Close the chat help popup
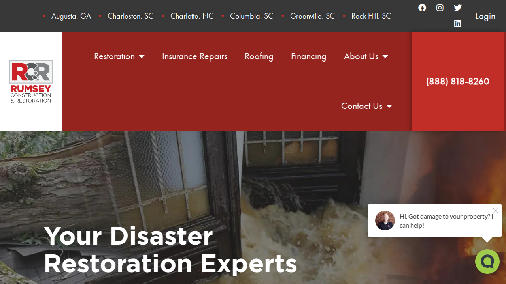Screen dimensions: 506x284 (x=496, y=211)
